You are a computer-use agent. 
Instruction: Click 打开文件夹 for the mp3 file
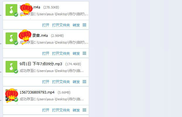point(61,82)
